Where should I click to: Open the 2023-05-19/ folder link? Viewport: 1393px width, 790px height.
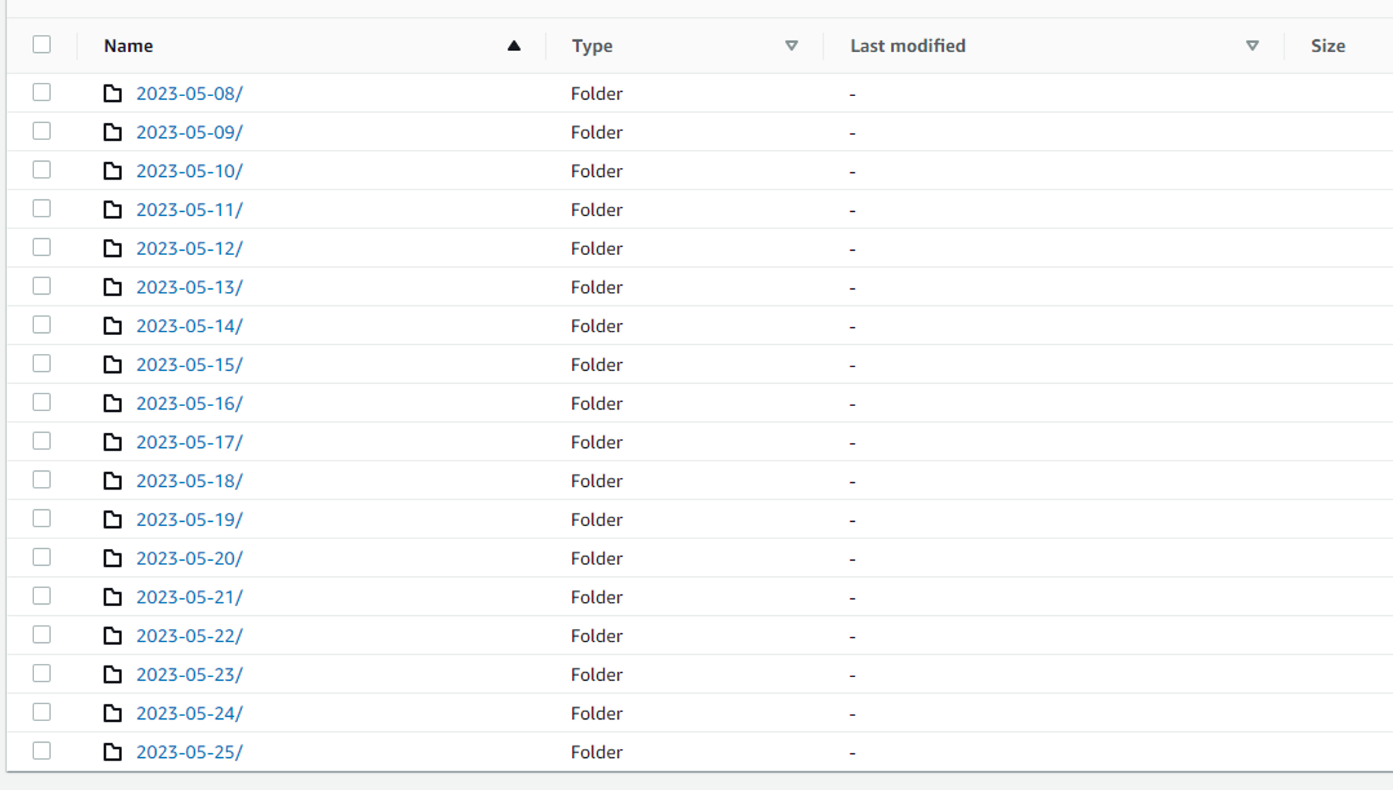point(189,520)
